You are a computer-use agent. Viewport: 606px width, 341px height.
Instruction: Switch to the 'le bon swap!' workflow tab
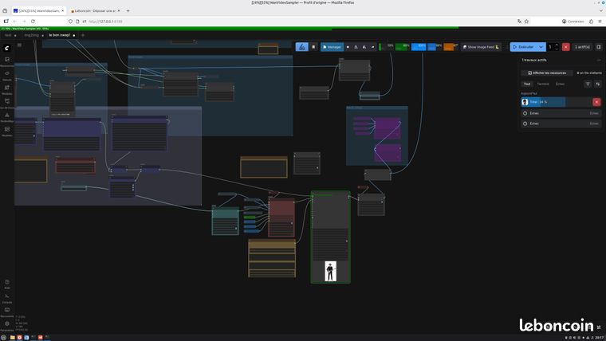(60, 35)
